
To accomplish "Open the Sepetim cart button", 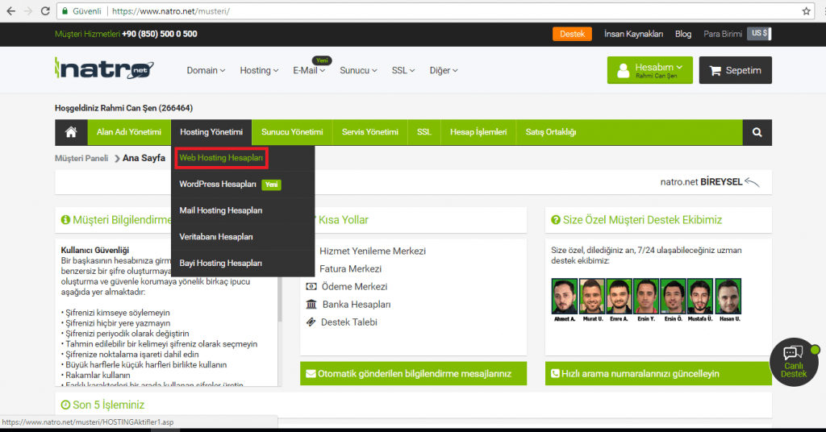I will [736, 70].
